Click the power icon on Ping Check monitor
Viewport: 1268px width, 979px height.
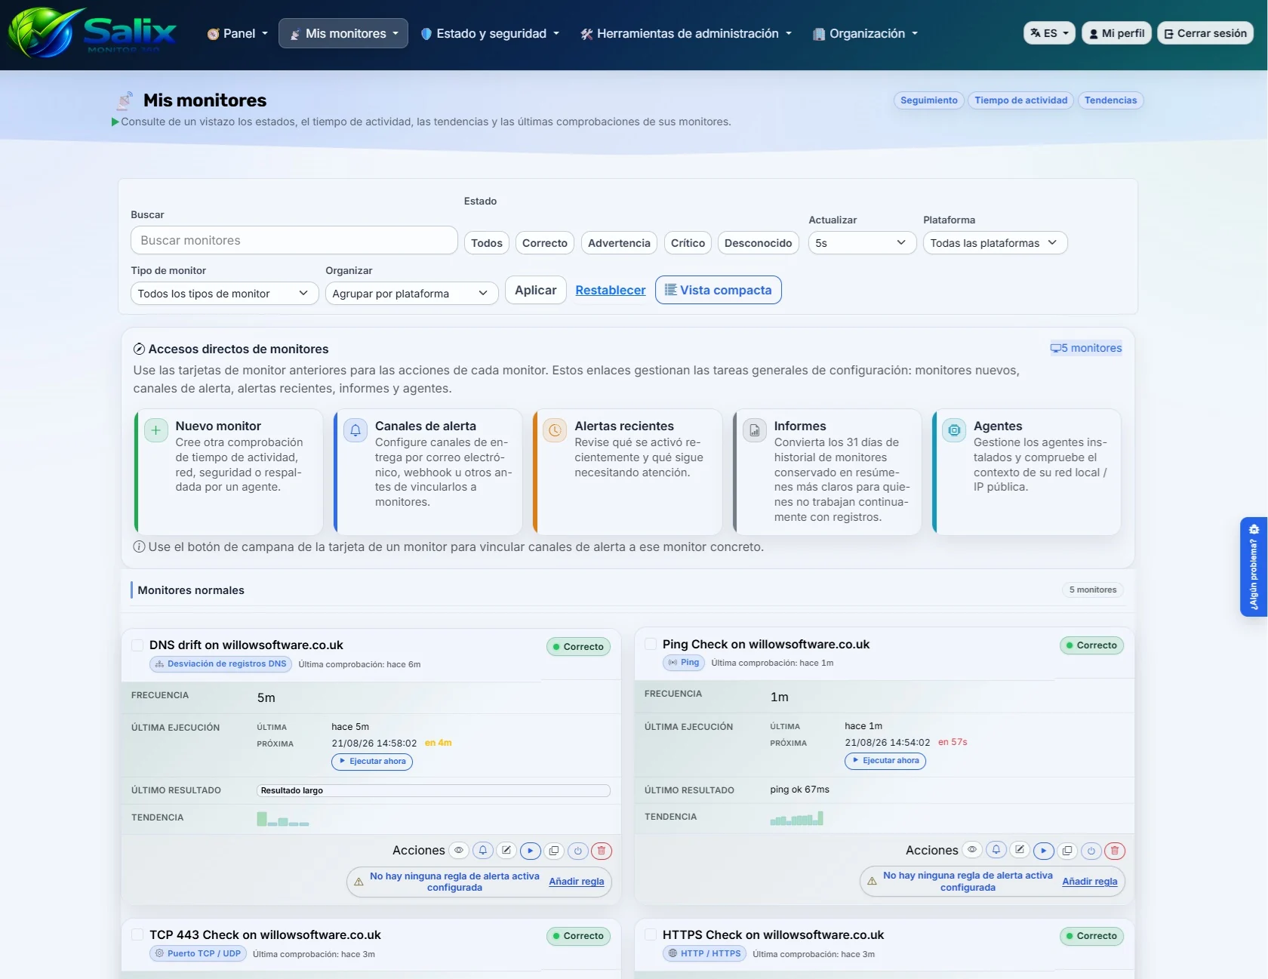coord(1091,851)
